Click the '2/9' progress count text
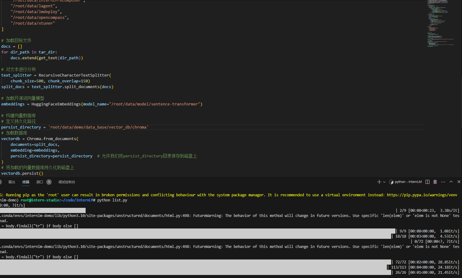This screenshot has height=278, width=462. coord(403,210)
